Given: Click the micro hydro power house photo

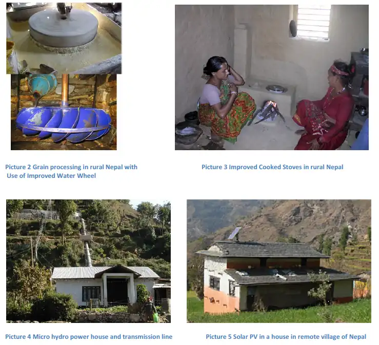Looking at the screenshot, I should click(88, 261).
